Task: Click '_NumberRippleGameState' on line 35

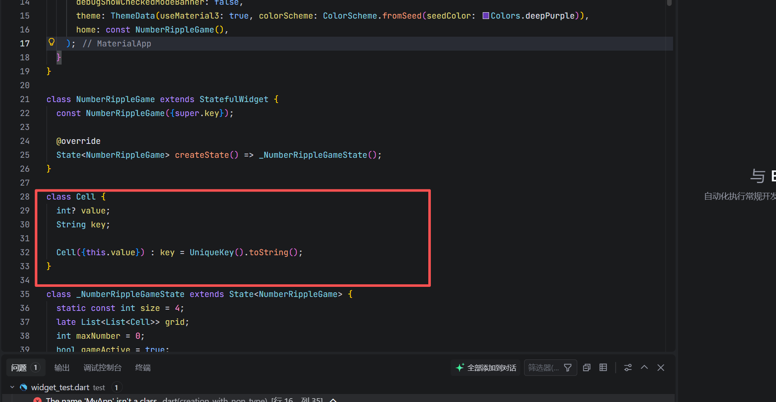Action: tap(130, 294)
